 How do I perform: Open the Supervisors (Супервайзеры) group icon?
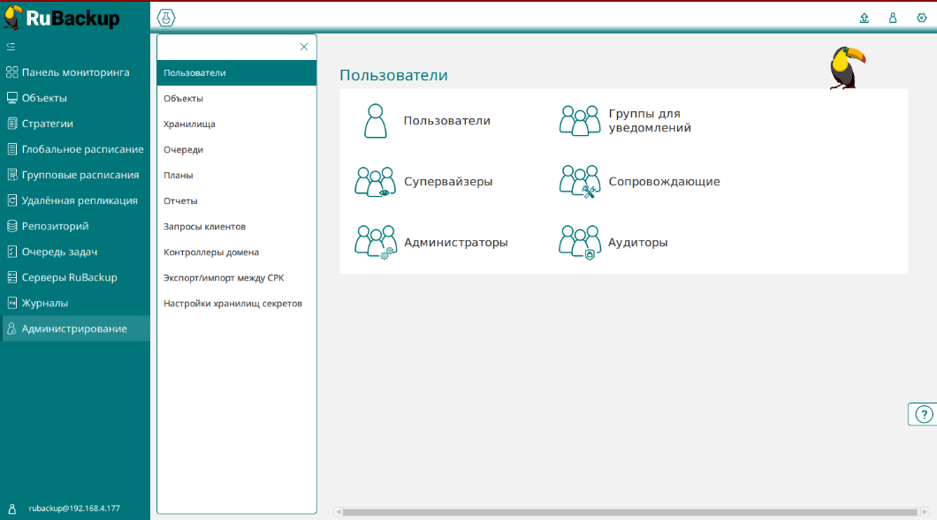coord(375,182)
